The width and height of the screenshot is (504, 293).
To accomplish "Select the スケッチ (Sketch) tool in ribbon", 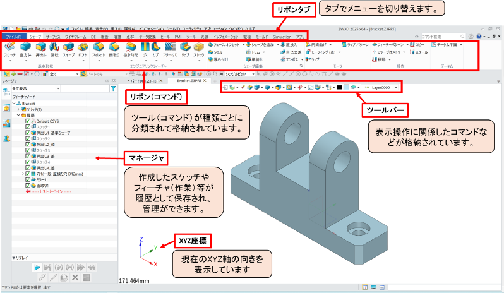I will (10, 49).
